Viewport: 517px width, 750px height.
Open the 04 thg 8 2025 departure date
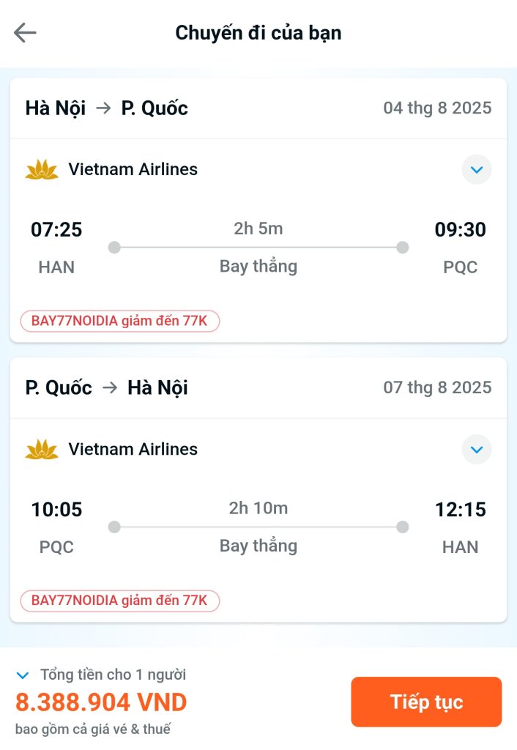coord(437,108)
